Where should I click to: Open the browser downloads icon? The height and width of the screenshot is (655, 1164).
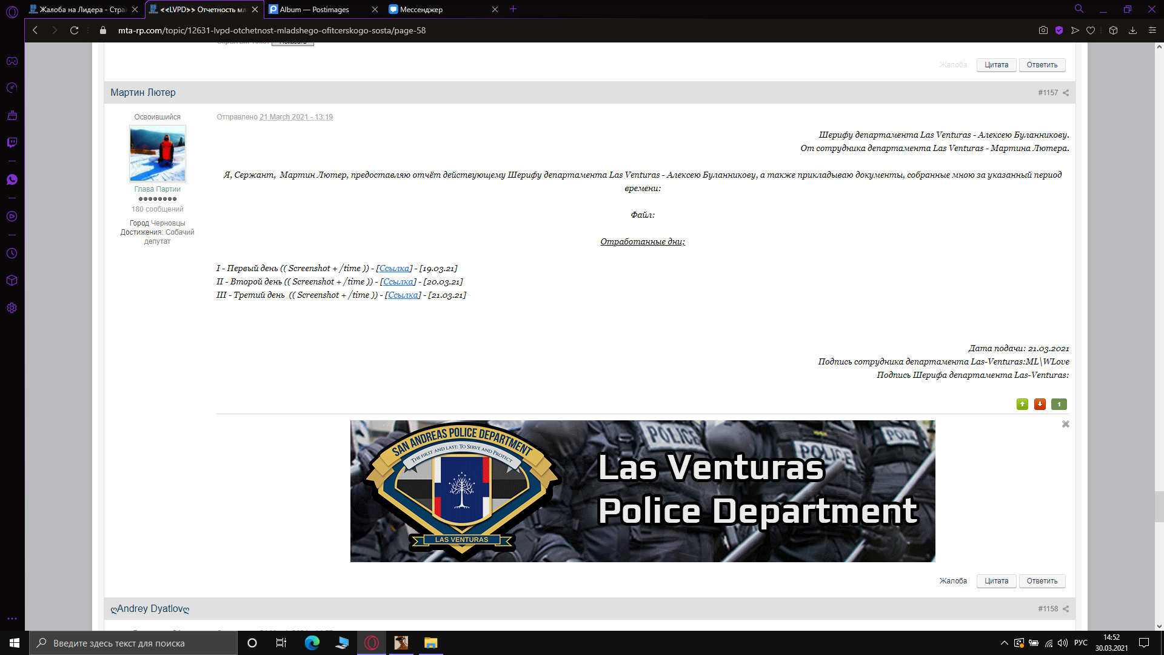click(1132, 30)
